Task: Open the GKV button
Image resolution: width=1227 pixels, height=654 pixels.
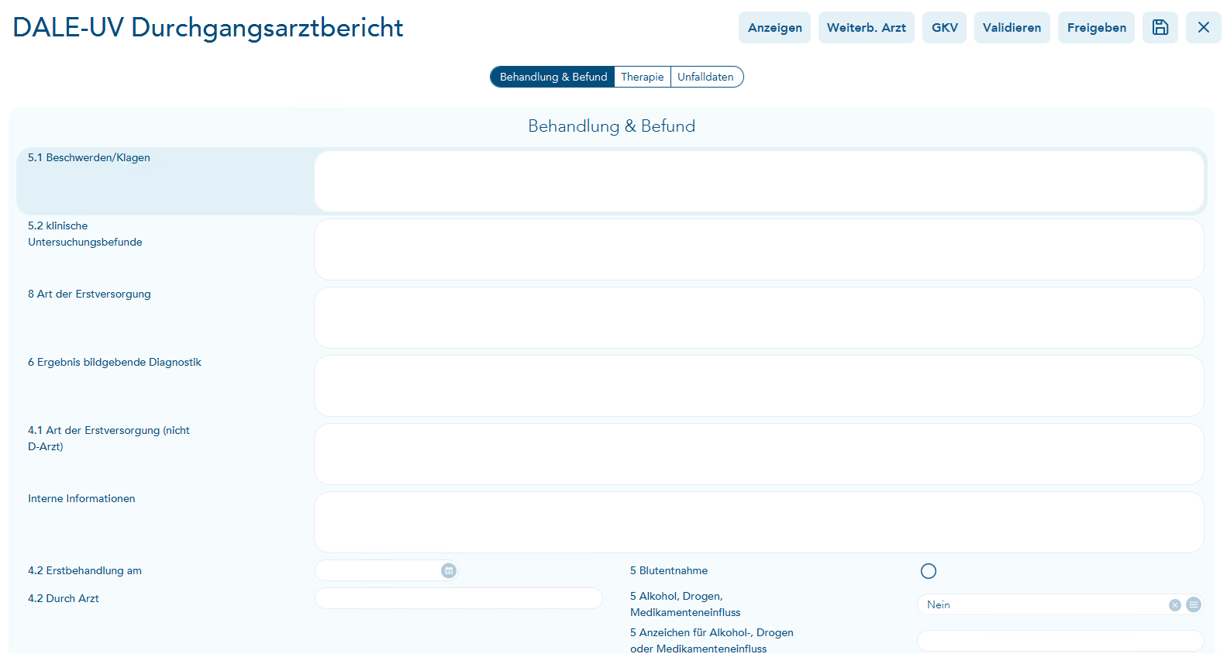Action: pos(944,27)
